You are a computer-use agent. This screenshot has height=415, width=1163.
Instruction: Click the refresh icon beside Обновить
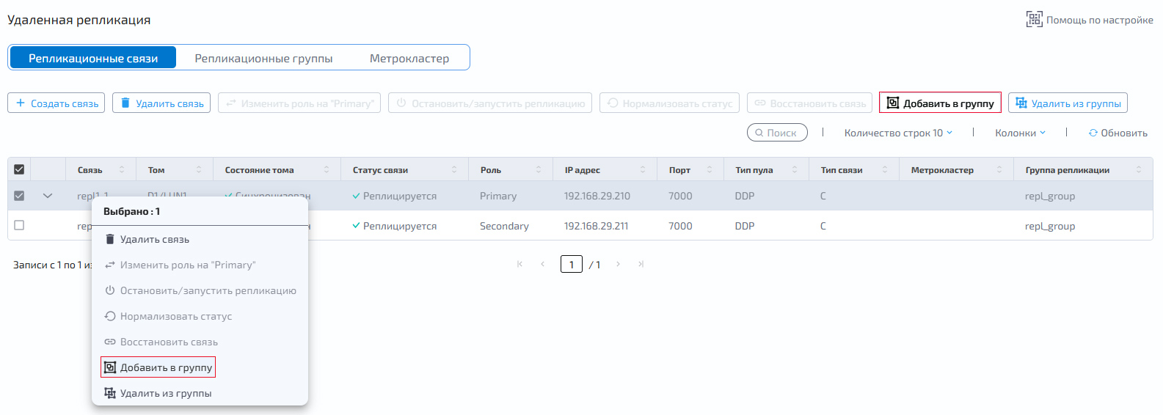coord(1093,133)
